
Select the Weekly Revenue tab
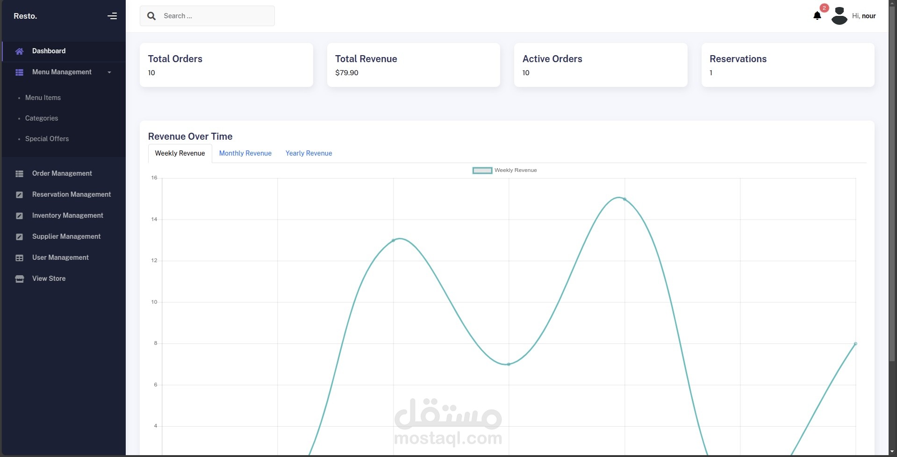[x=180, y=153]
